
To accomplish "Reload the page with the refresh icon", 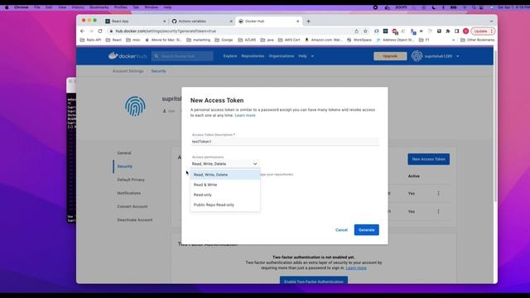I will pos(100,31).
